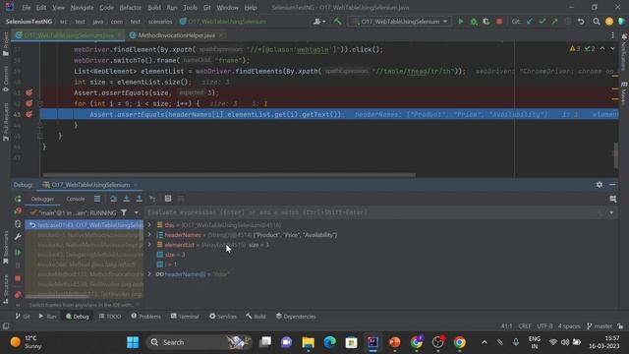Open the run configuration dropdown O17_WebTableUsingSelenium
Viewport: 629px width, 354px height.
pyautogui.click(x=400, y=22)
